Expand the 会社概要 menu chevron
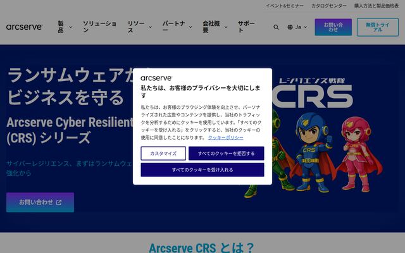Screen dimensions: 405x253 coord(226,27)
